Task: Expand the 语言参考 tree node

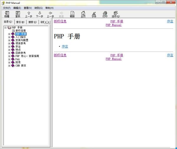Action: coord(9,43)
